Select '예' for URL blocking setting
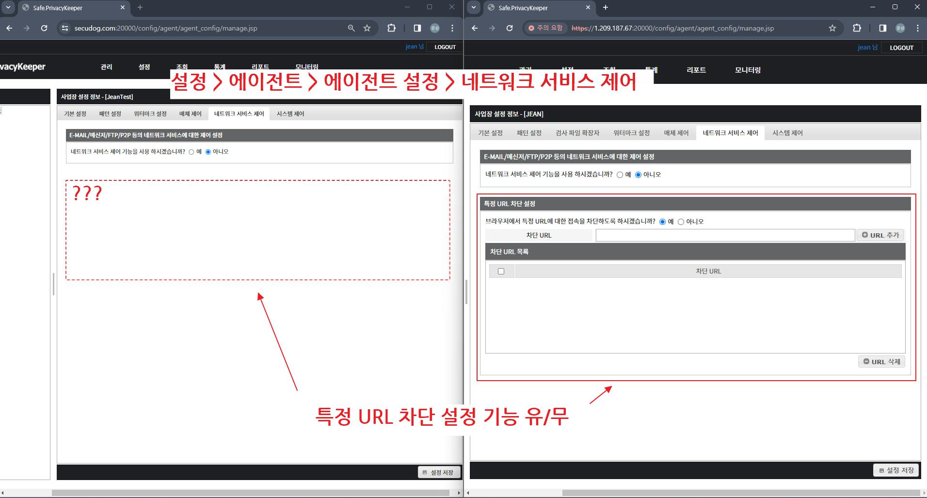This screenshot has width=927, height=498. [662, 222]
